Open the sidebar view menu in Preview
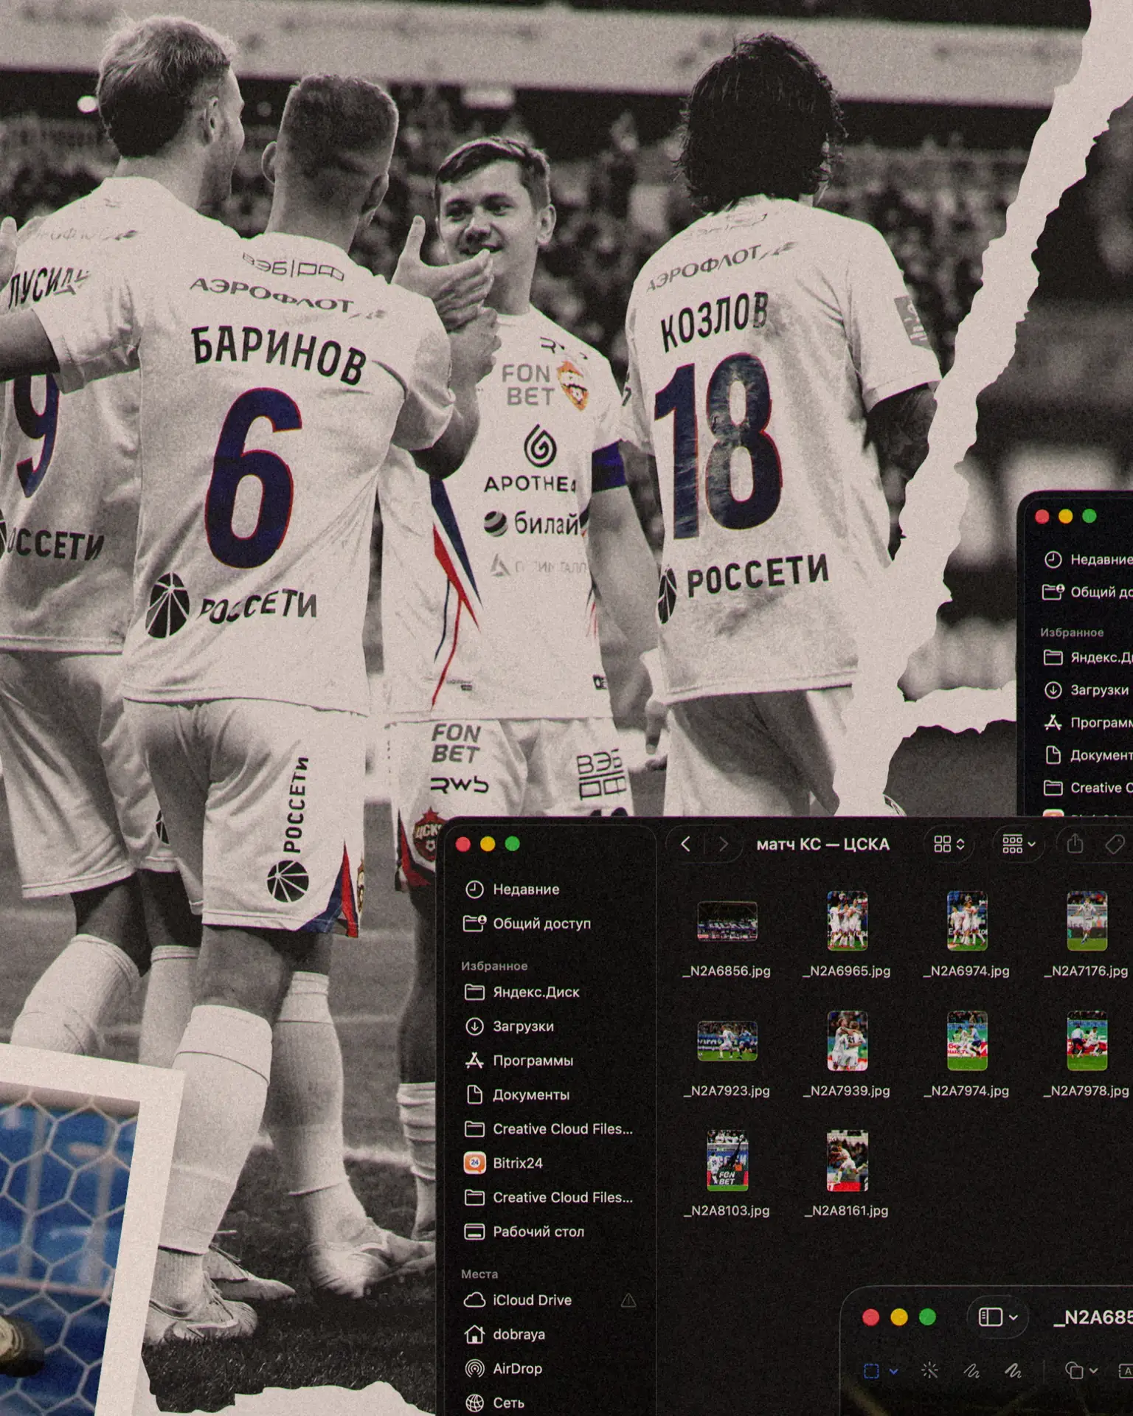 [x=997, y=1317]
